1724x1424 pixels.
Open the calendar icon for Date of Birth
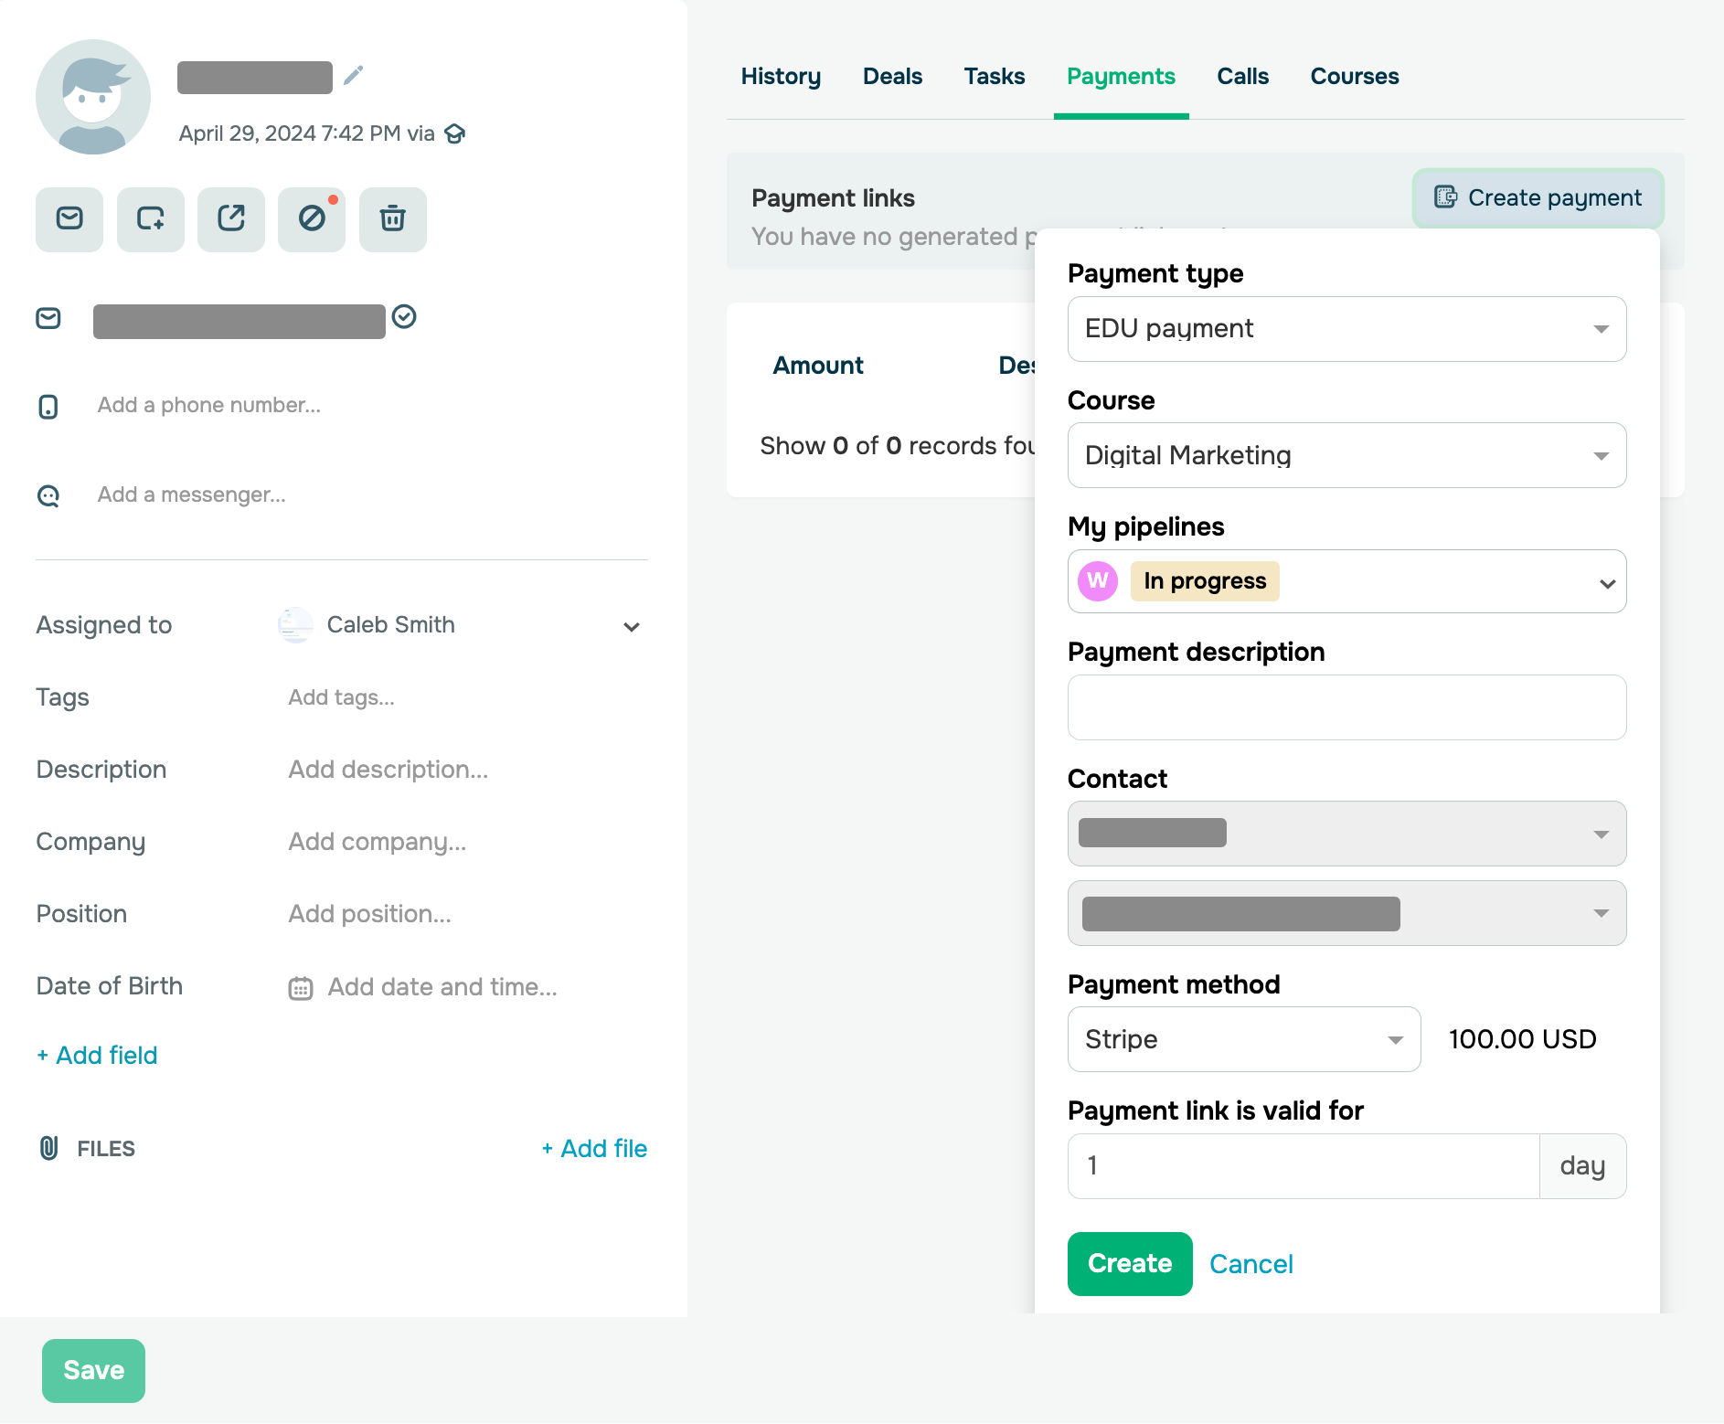point(300,987)
